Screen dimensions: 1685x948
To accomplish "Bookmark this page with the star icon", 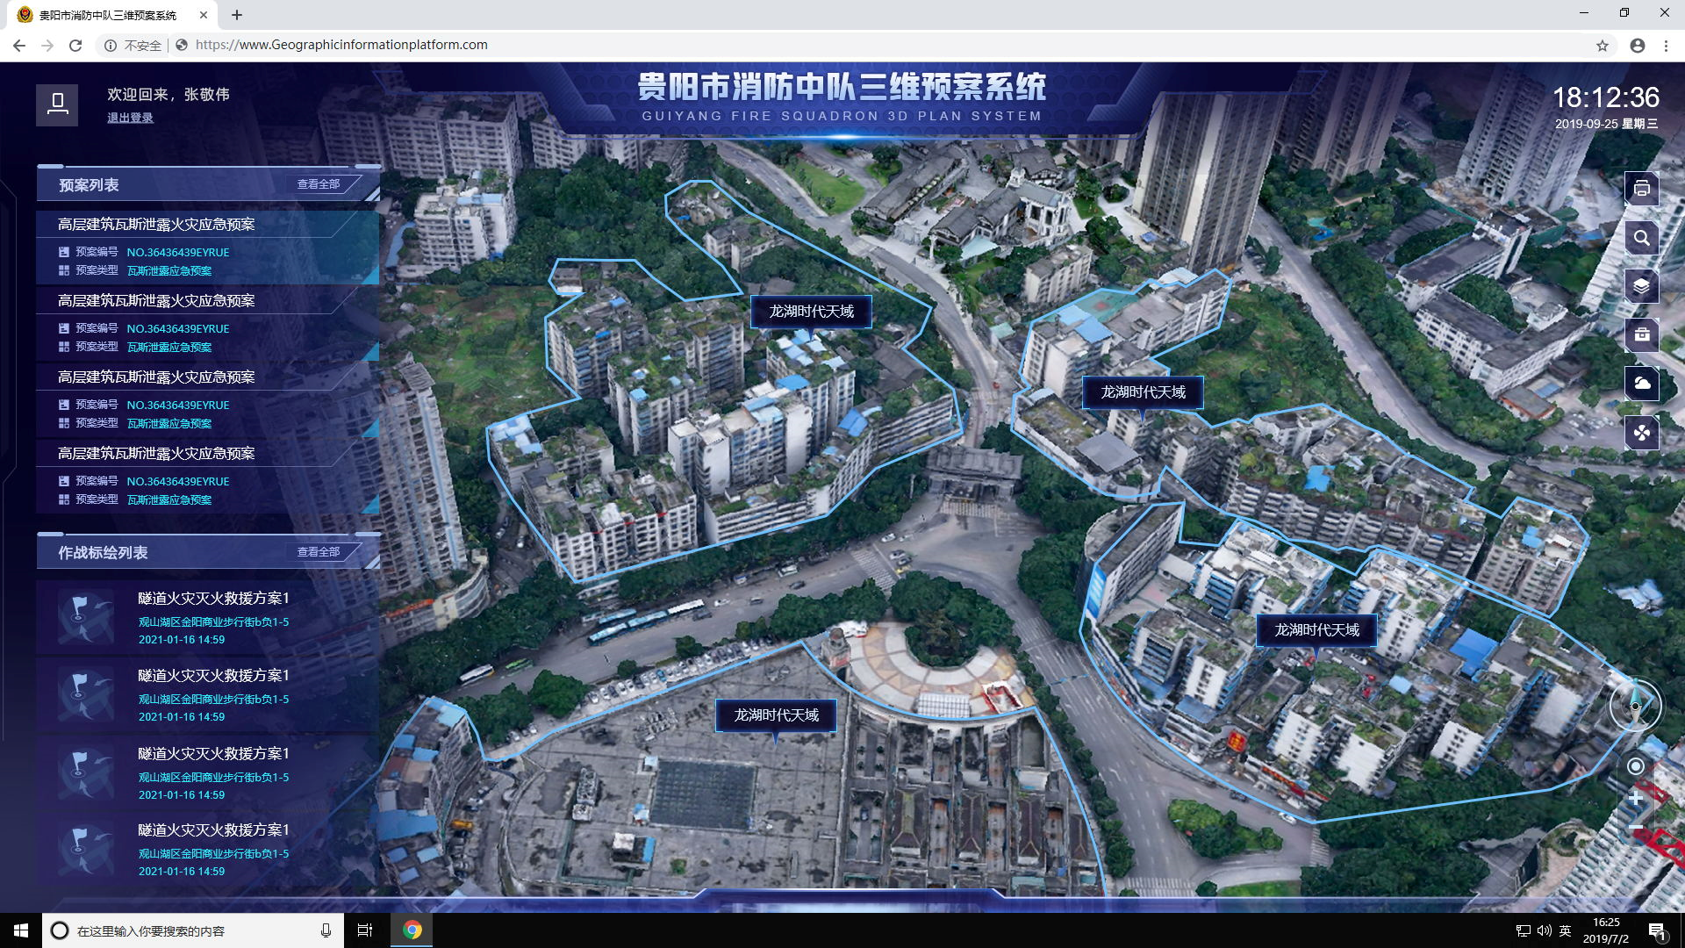I will pyautogui.click(x=1602, y=46).
